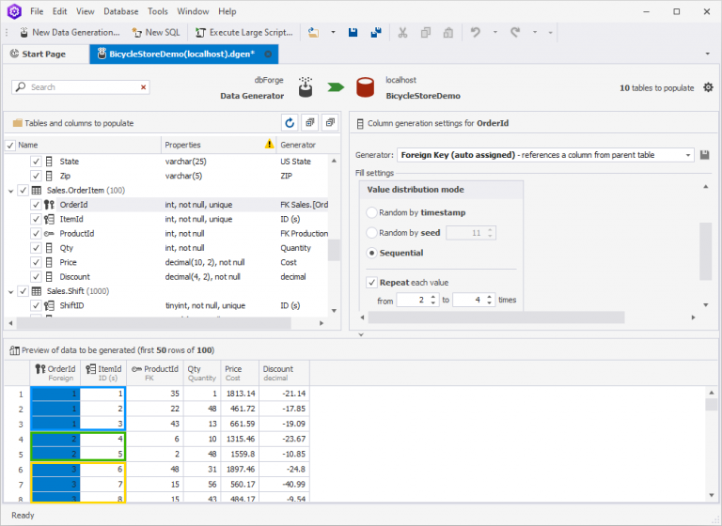Click the dbForge Data Generator icon
The width and height of the screenshot is (722, 526).
click(306, 87)
